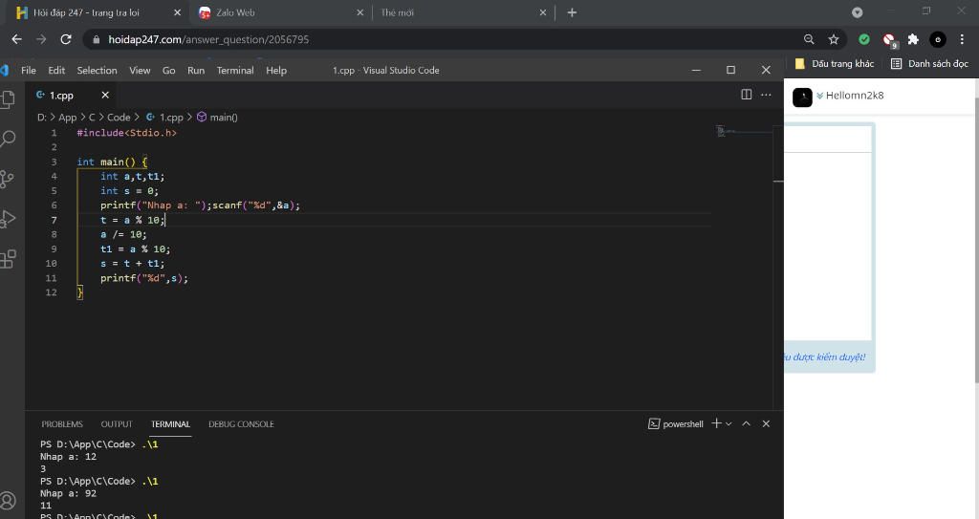
Task: Select the 1.cpp editor tab
Action: click(61, 95)
